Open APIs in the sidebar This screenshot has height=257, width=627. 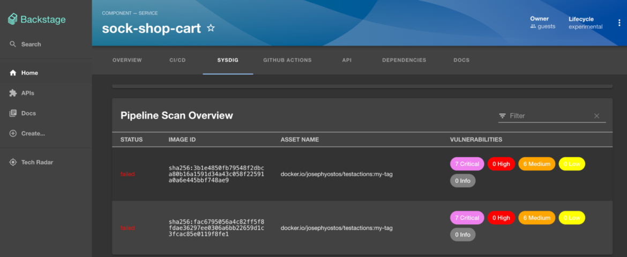pos(27,93)
